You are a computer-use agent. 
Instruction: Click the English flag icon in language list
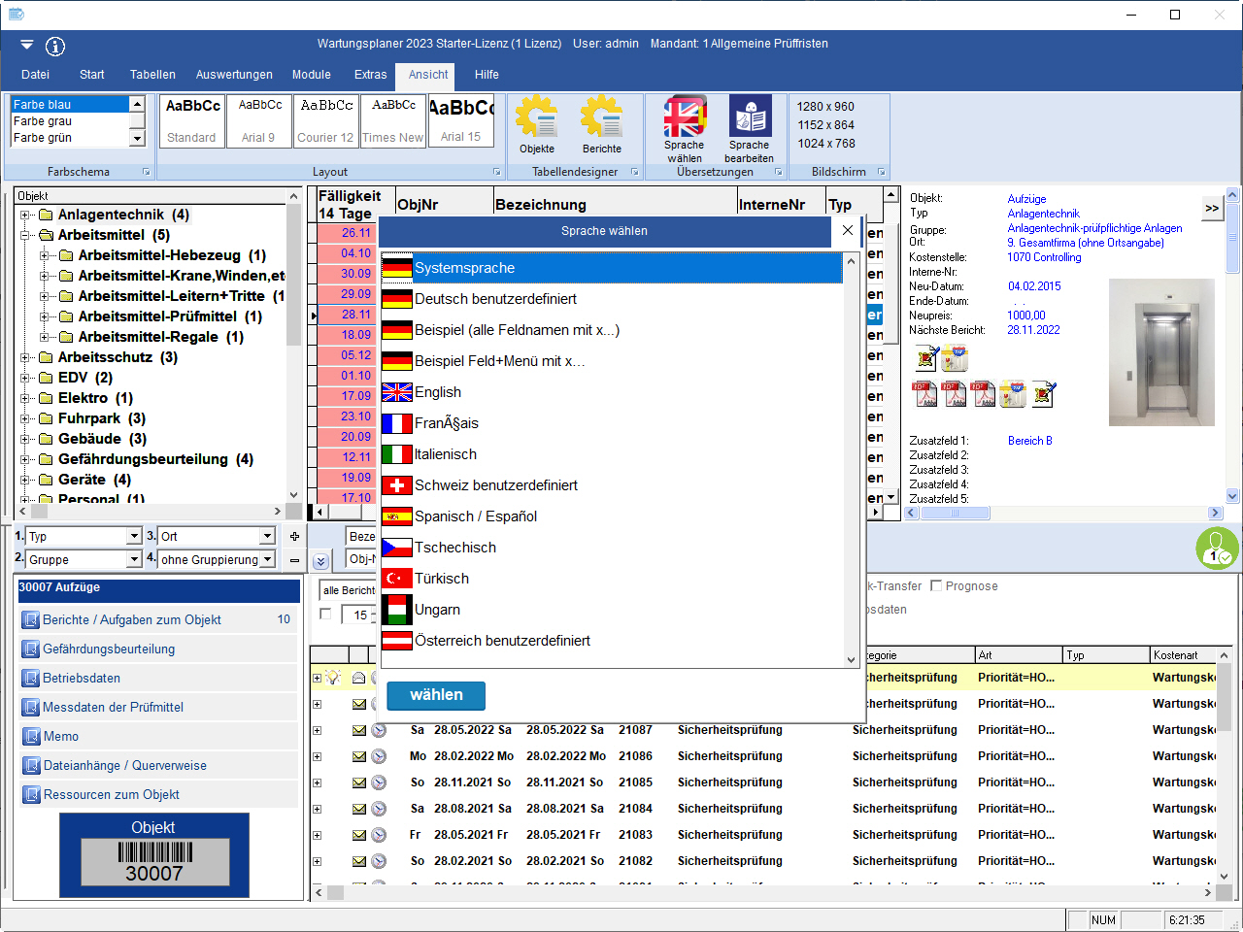coord(396,392)
